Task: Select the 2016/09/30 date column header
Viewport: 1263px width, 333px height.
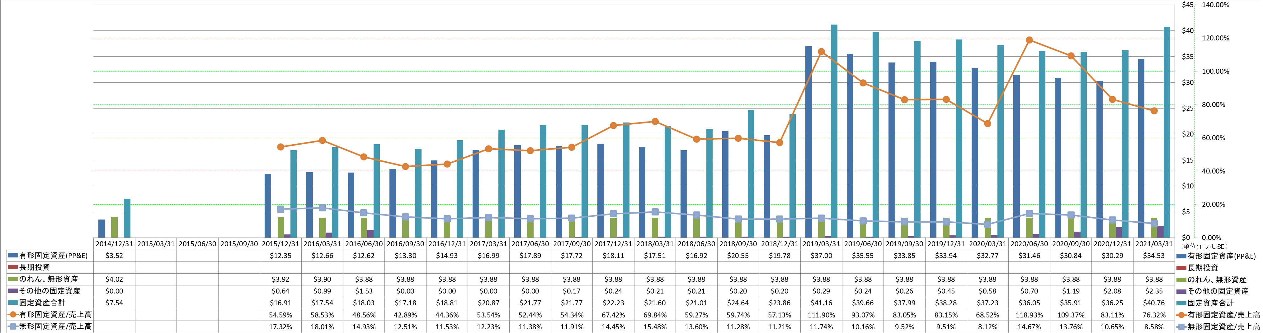Action: 405,243
